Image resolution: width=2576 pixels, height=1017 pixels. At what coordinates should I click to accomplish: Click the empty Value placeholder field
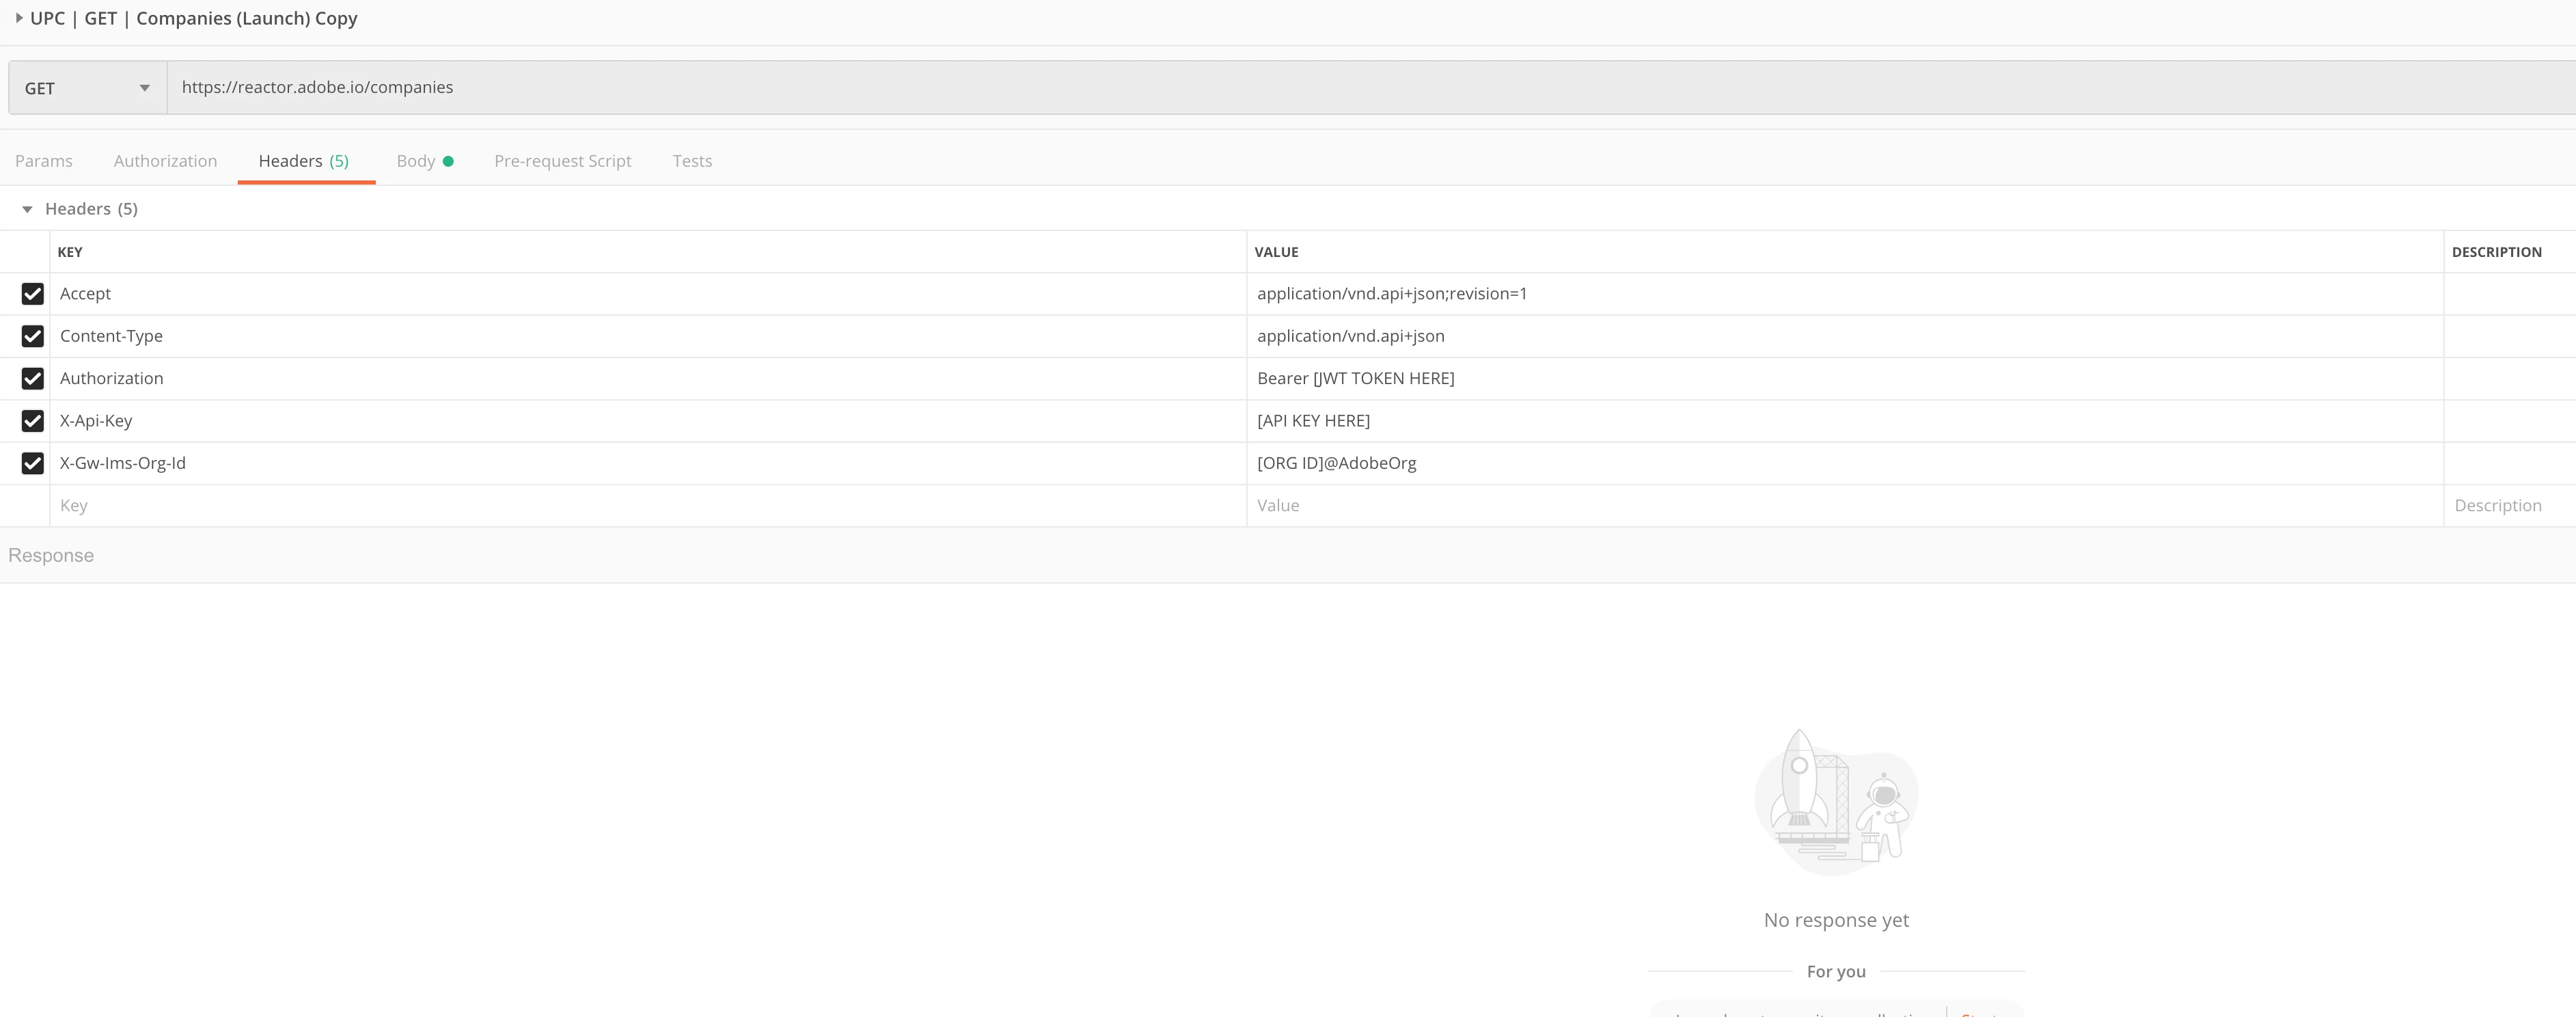coord(1840,506)
